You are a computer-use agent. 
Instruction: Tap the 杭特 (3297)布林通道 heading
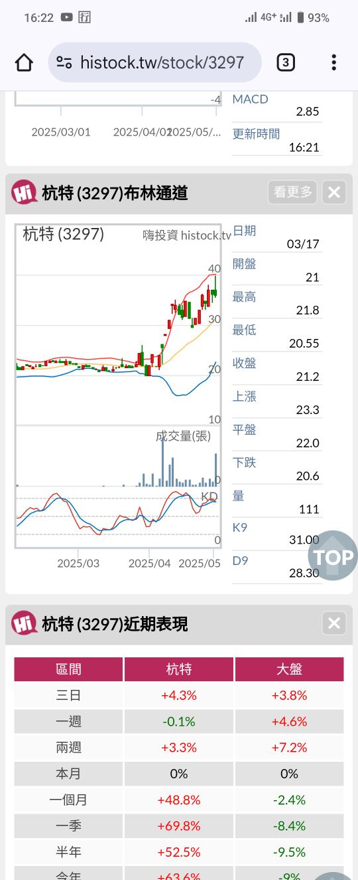[x=115, y=193]
